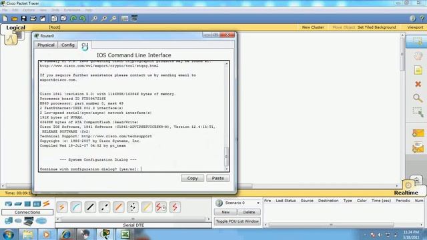Click the Undo green arrow icon
The height and width of the screenshot is (240, 427).
(x=73, y=19)
